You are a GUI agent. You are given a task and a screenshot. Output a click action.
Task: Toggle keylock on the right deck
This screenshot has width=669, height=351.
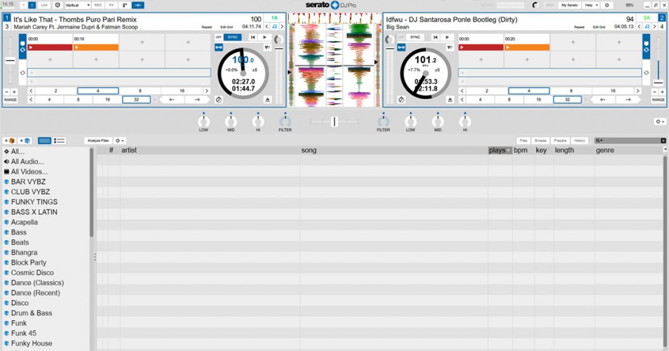(x=646, y=27)
